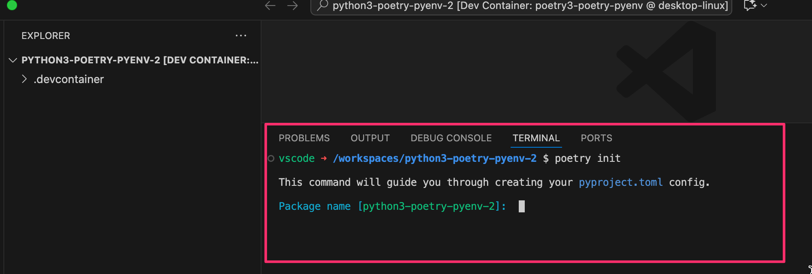The height and width of the screenshot is (274, 812).
Task: Open the DEBUG CONSOLE tab
Action: 451,138
